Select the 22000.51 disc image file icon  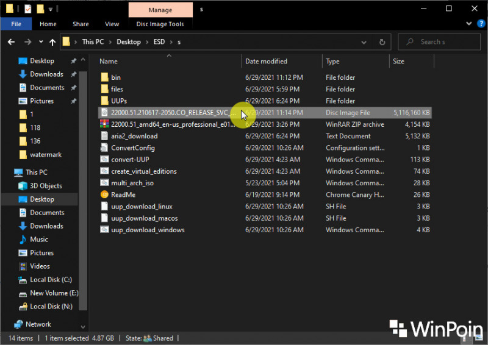pos(104,113)
